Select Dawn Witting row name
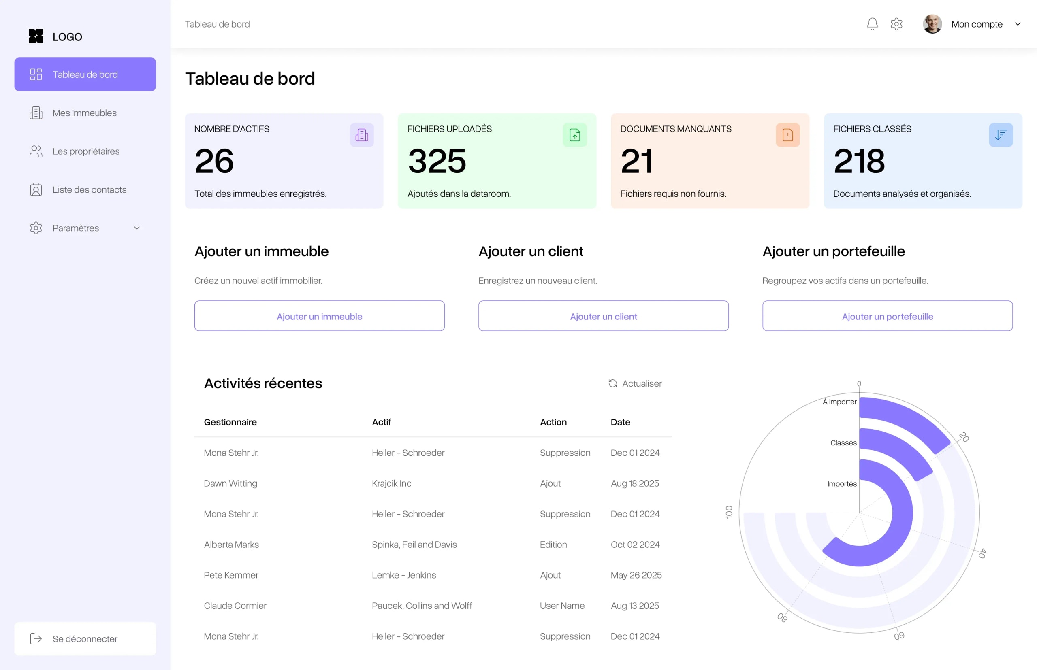Viewport: 1037px width, 670px height. [x=230, y=483]
